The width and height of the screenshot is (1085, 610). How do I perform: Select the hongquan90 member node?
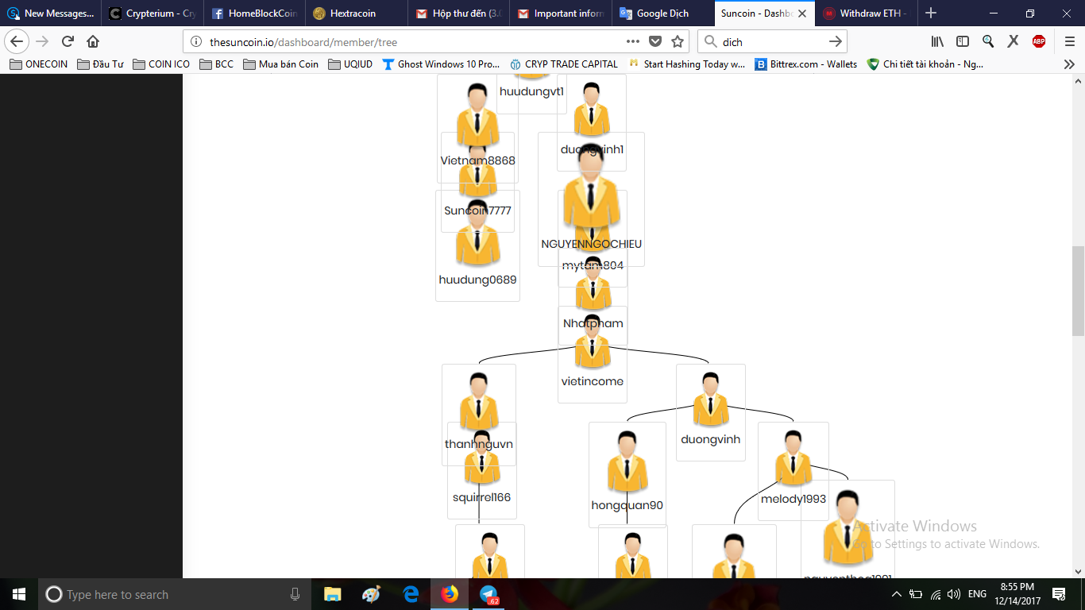(627, 475)
